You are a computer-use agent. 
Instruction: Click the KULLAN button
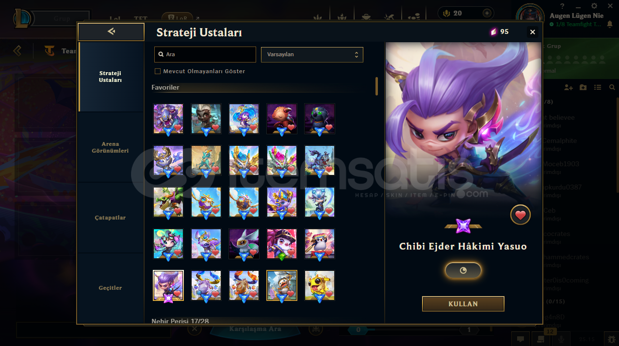click(x=463, y=304)
